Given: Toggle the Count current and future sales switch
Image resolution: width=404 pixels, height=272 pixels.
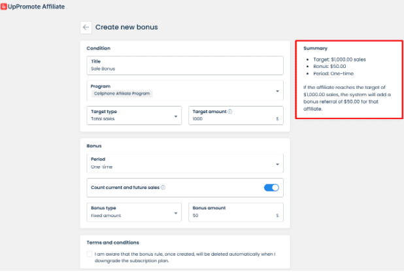Looking at the screenshot, I should [x=271, y=188].
